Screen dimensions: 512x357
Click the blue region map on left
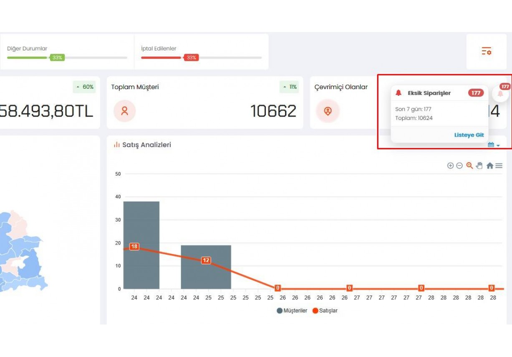[21, 254]
